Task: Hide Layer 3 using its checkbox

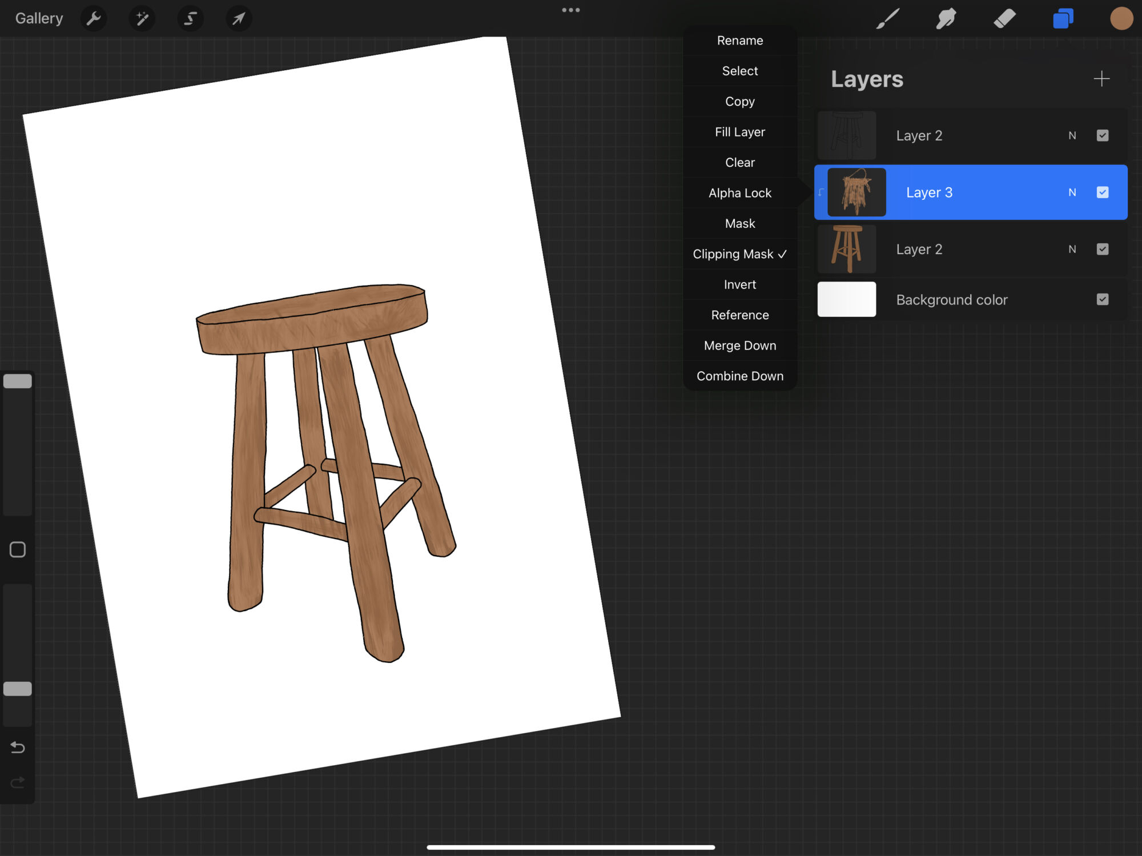Action: [x=1103, y=192]
